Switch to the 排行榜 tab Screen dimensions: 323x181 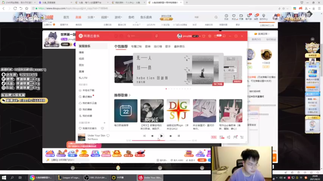[158, 47]
